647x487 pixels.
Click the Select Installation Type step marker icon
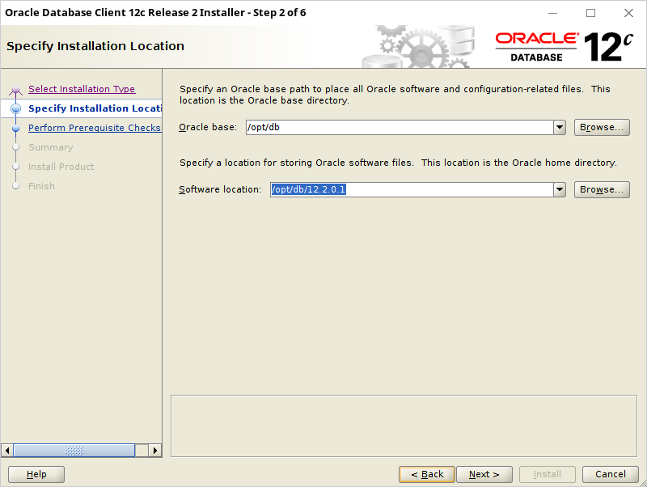pyautogui.click(x=15, y=90)
